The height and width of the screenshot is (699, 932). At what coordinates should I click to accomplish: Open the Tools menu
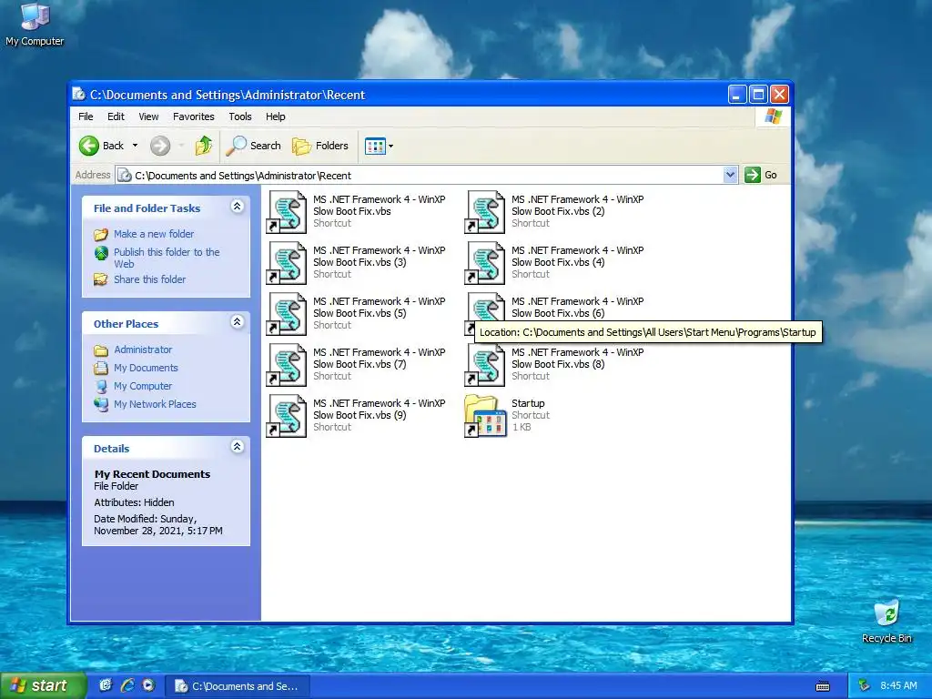(240, 116)
